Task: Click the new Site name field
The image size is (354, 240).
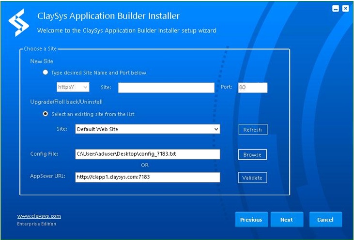Action: tap(166, 88)
